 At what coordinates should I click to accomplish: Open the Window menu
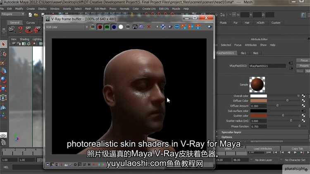tap(55, 9)
